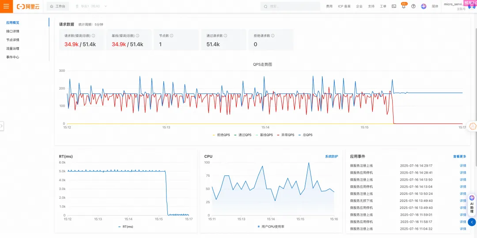Click the orange floating badge icon at right edge
The width and height of the screenshot is (477, 238).
click(x=473, y=126)
